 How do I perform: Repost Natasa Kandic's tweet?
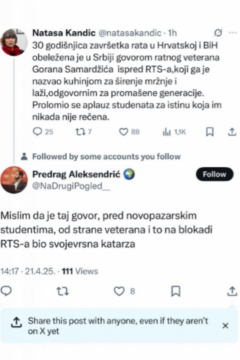(x=79, y=132)
